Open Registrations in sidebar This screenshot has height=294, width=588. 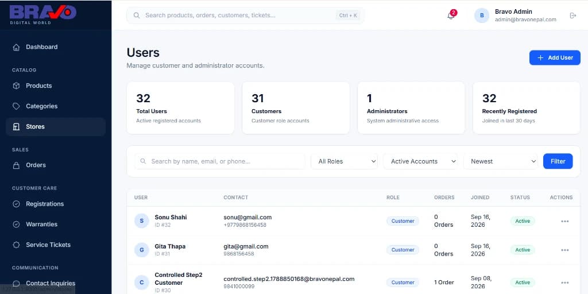click(56, 204)
